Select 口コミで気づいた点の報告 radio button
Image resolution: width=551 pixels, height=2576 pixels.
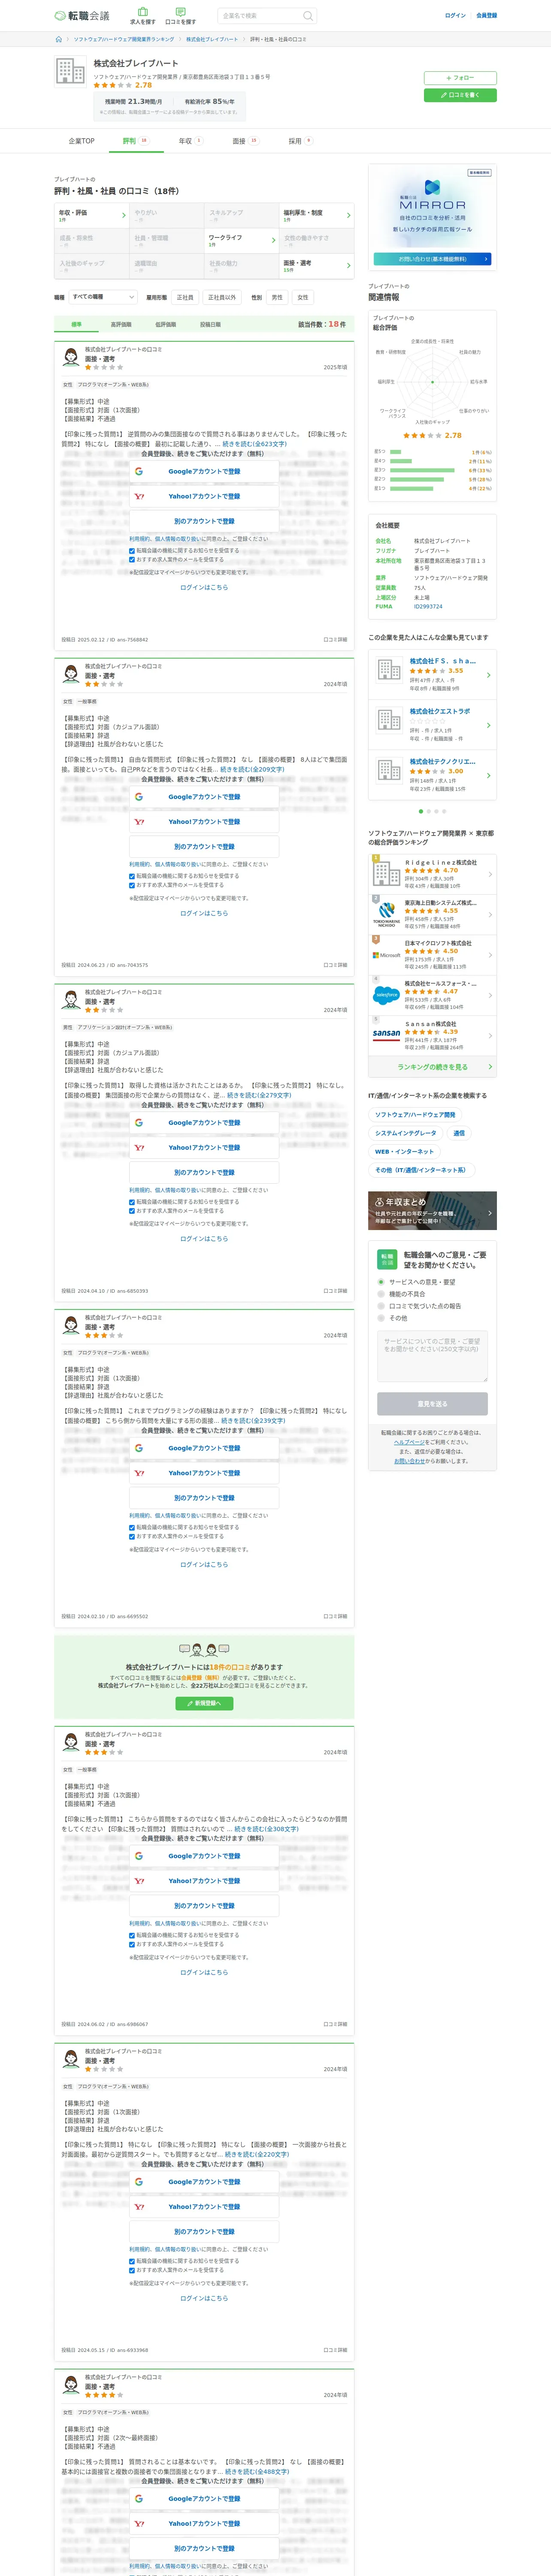click(x=381, y=1305)
